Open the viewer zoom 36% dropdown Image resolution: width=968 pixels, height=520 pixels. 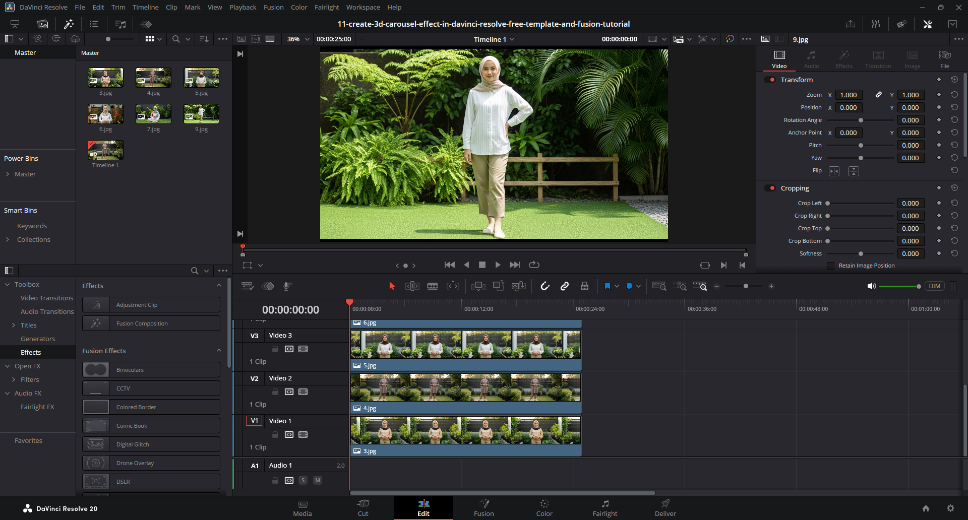tap(298, 39)
